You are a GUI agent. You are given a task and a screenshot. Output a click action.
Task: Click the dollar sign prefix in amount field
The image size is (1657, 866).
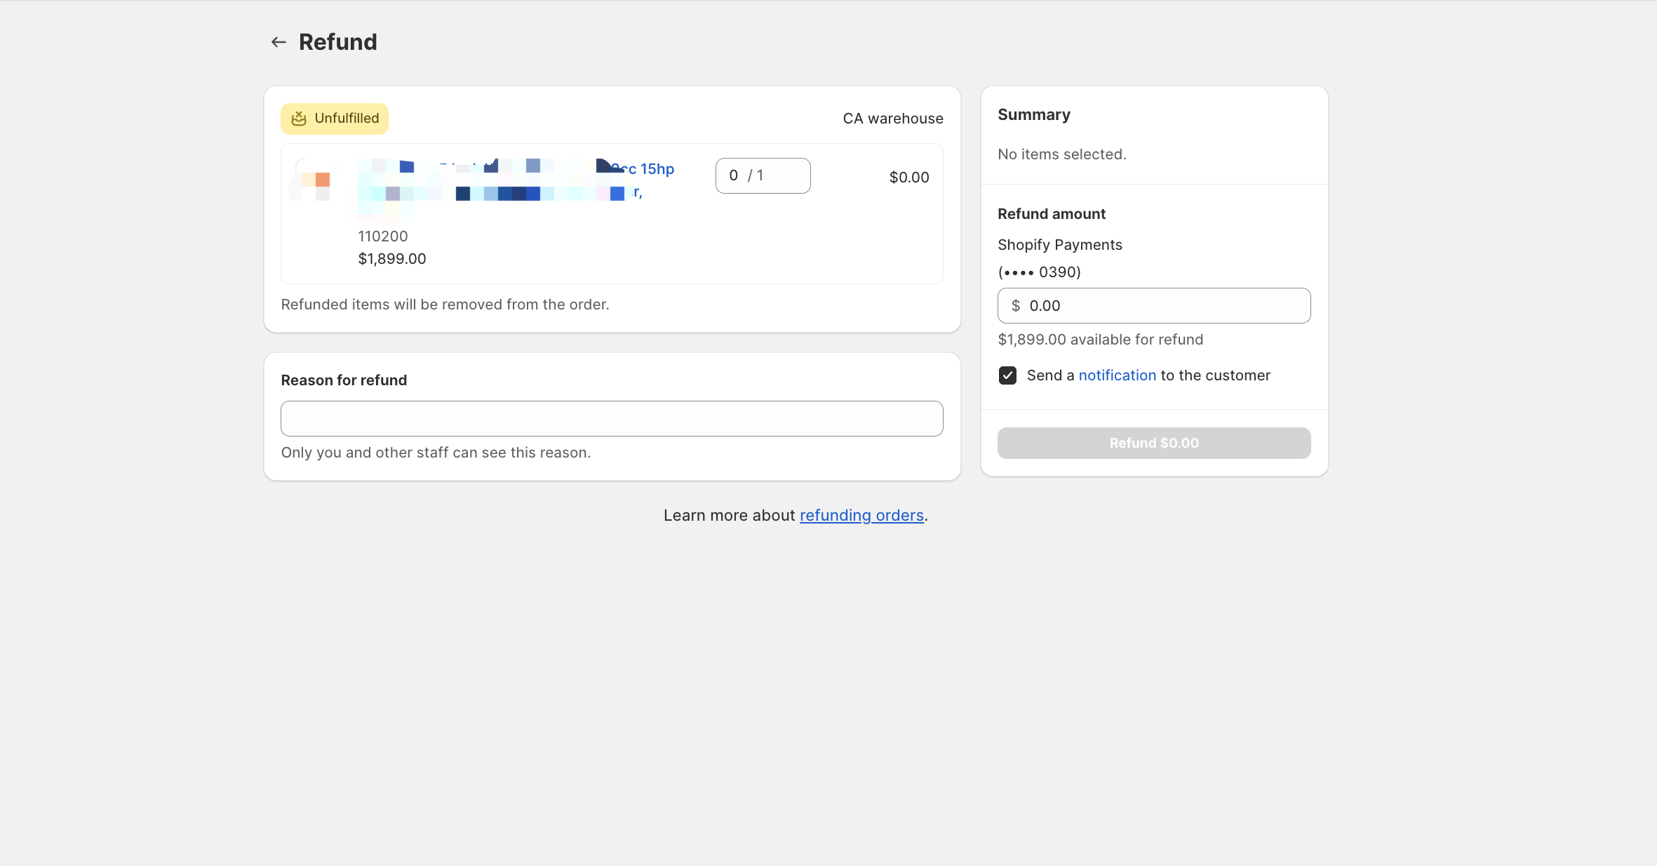click(1015, 306)
